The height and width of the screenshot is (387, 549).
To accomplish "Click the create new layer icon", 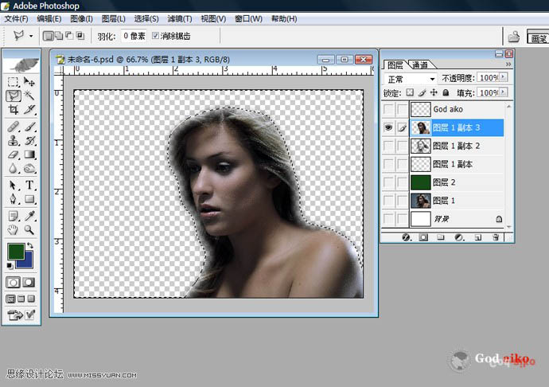I will point(478,237).
